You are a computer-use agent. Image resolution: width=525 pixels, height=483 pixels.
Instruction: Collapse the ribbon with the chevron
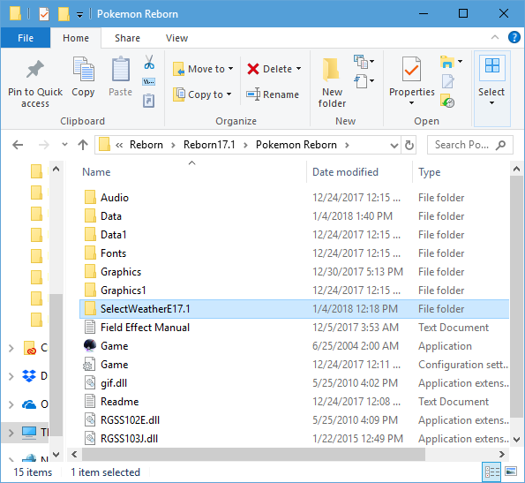point(494,37)
